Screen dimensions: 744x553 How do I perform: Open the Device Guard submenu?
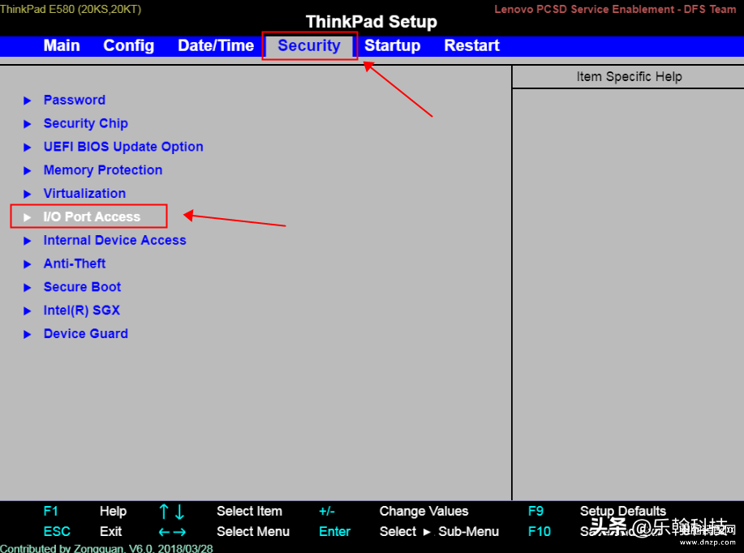click(x=85, y=333)
